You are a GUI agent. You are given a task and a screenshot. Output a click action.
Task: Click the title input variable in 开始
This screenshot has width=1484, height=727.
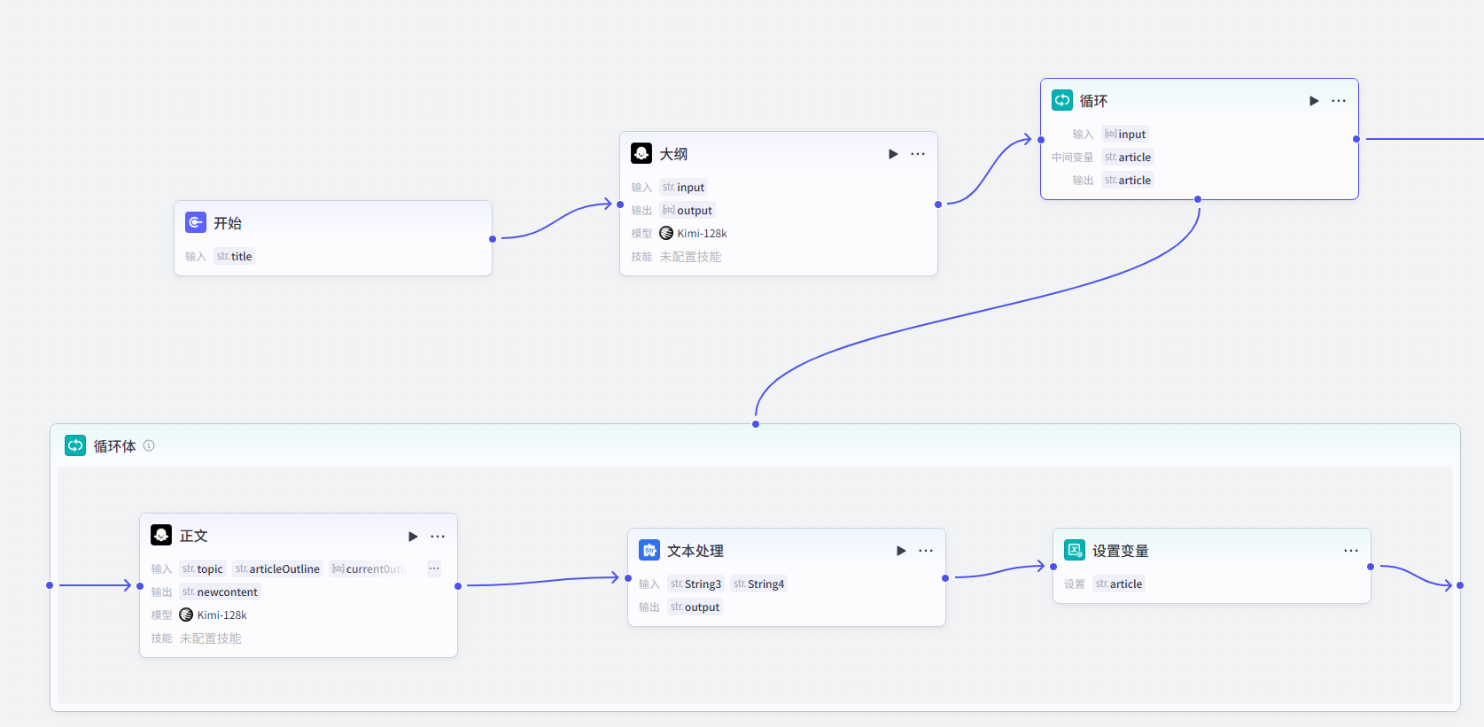point(235,256)
